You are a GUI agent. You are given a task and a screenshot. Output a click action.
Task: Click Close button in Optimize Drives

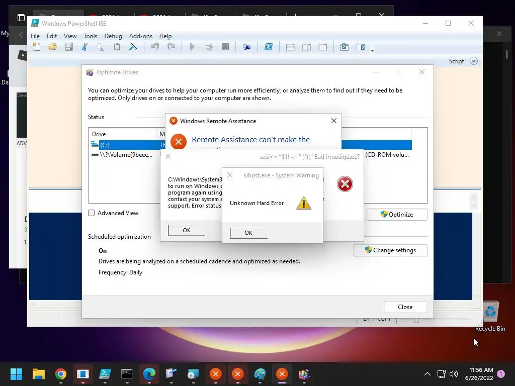405,307
